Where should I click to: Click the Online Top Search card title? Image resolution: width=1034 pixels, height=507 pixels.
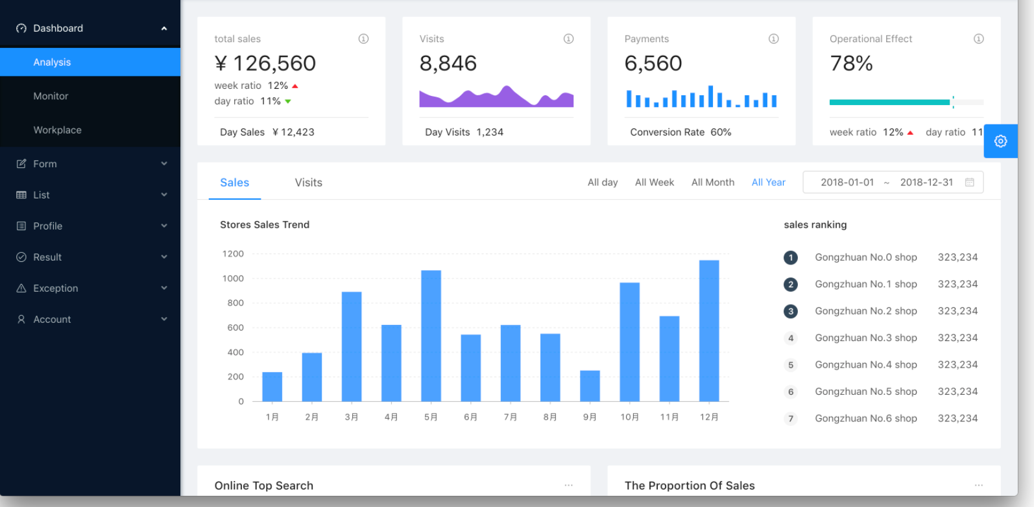(x=264, y=486)
